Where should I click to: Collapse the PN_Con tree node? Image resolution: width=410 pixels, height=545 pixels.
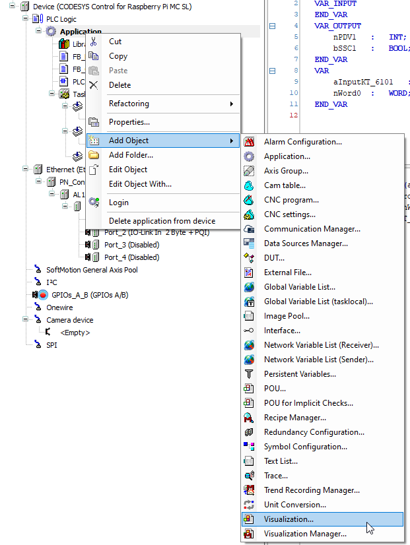tap(38, 181)
